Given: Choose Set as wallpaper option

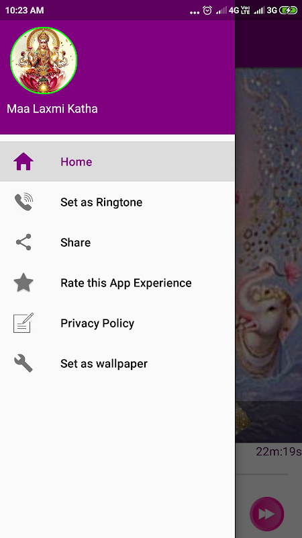Looking at the screenshot, I should click(x=117, y=363).
